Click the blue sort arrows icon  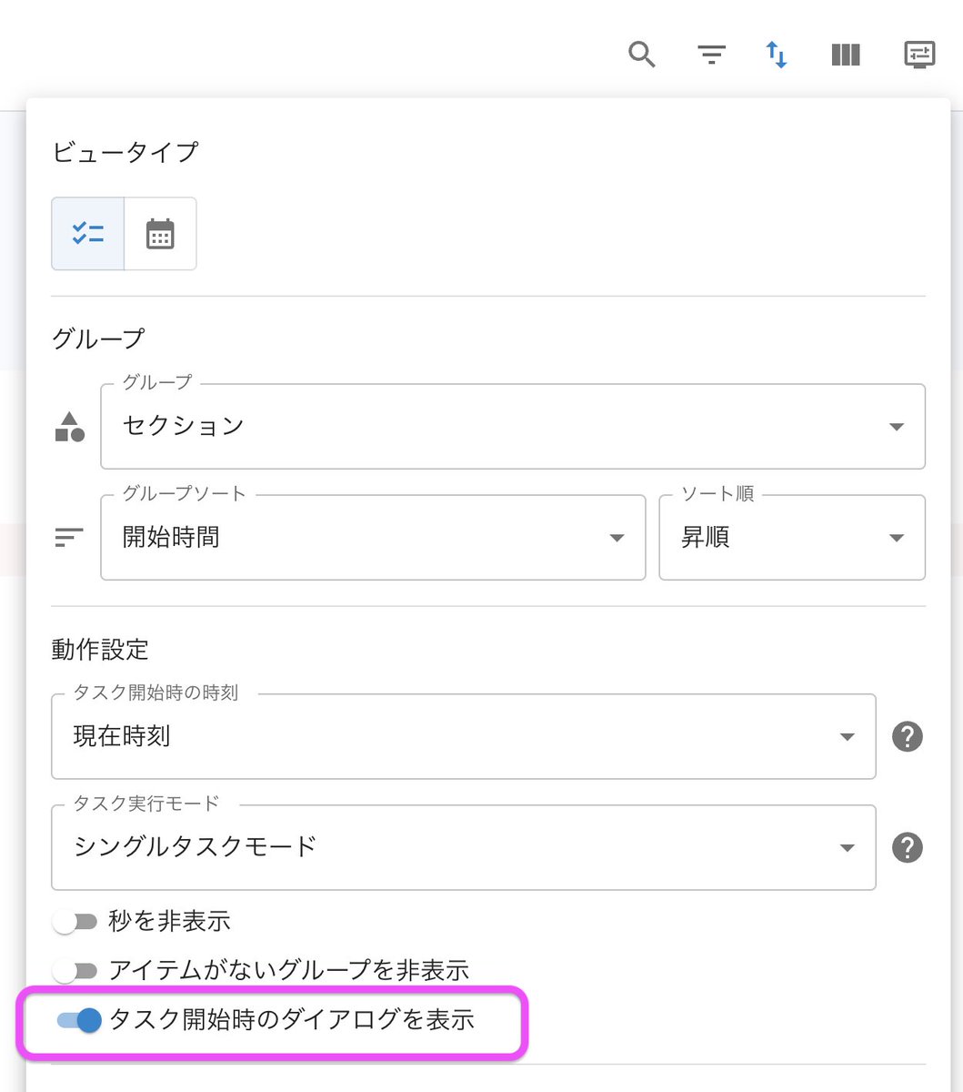(x=777, y=55)
